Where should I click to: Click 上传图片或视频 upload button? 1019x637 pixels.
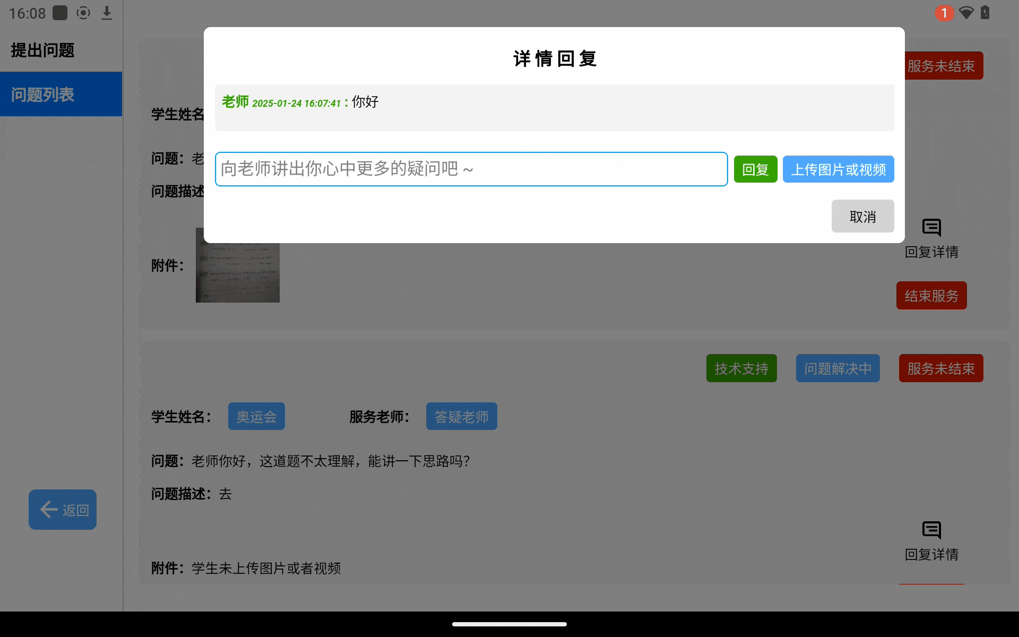tap(838, 169)
